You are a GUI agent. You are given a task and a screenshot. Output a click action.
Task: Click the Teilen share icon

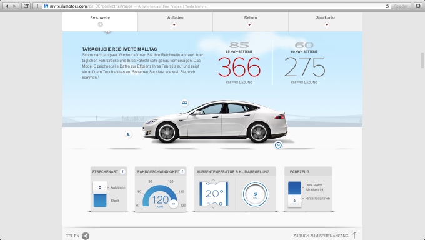[x=86, y=236]
